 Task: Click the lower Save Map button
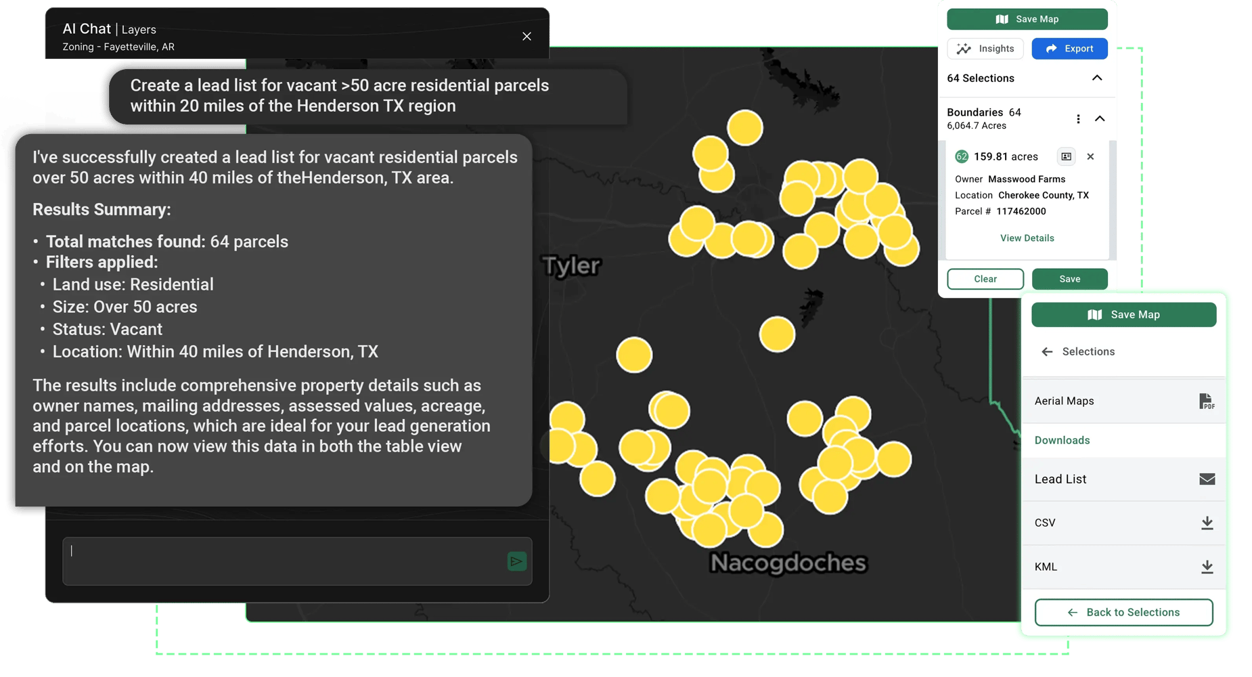1123,315
